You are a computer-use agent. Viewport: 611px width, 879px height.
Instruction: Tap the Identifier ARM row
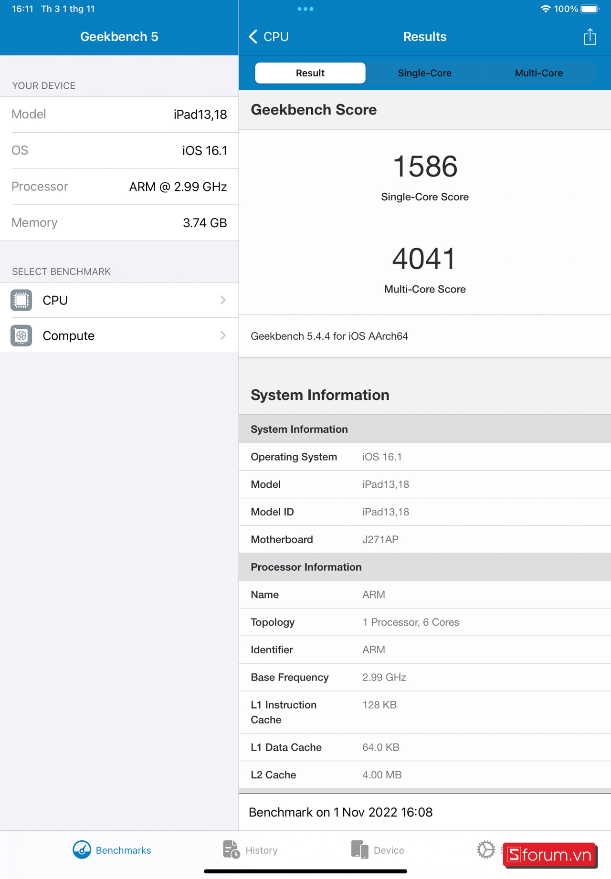coord(425,650)
